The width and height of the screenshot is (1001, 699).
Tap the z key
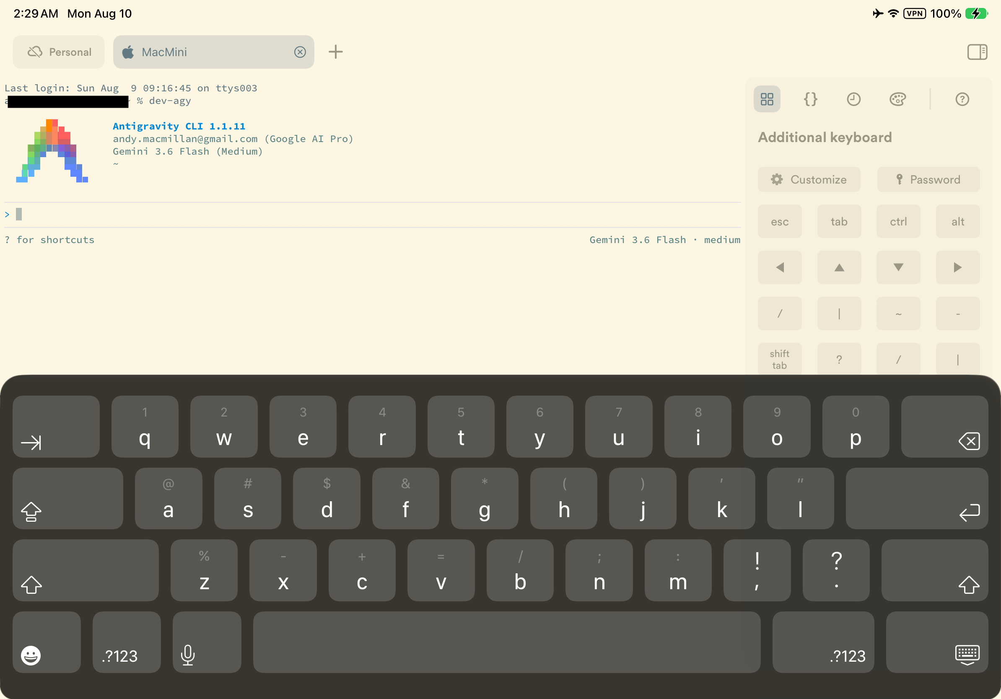tap(204, 570)
